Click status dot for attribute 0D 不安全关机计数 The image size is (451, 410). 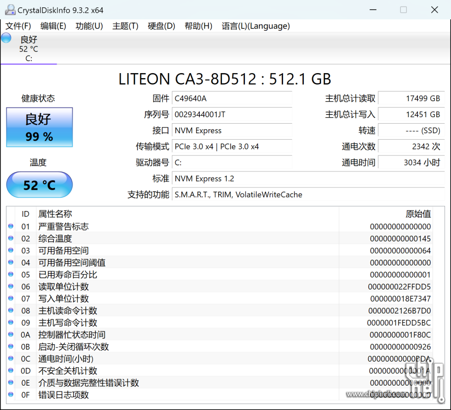(11, 370)
